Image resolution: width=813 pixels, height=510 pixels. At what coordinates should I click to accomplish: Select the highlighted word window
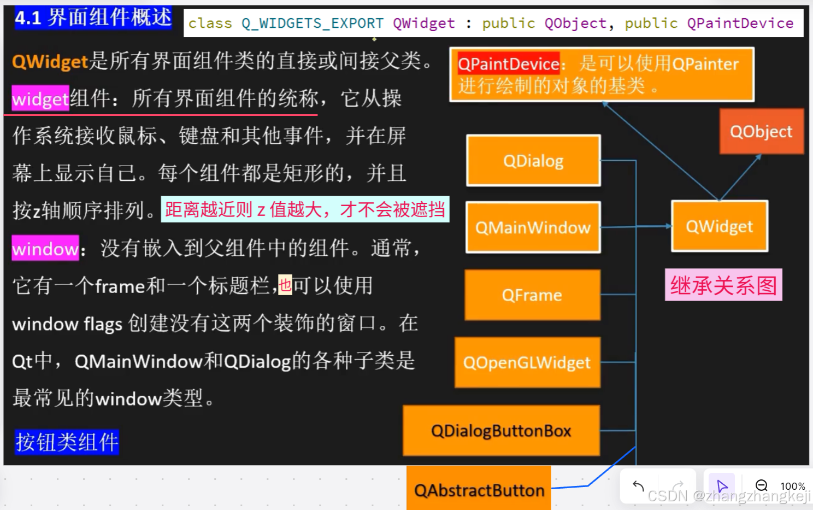coord(45,249)
